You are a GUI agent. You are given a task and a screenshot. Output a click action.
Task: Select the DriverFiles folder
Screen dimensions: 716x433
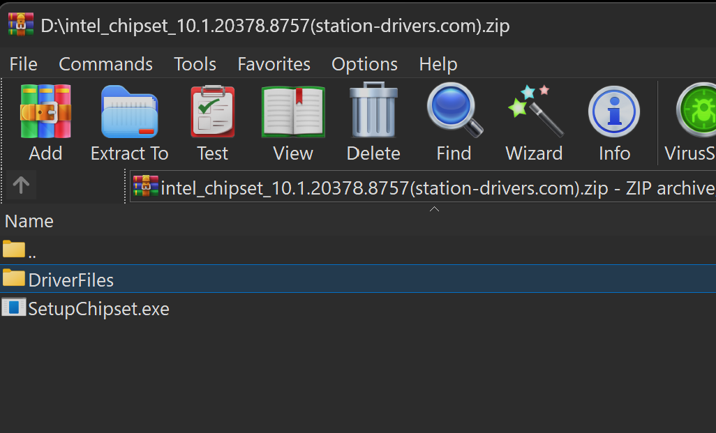click(70, 280)
